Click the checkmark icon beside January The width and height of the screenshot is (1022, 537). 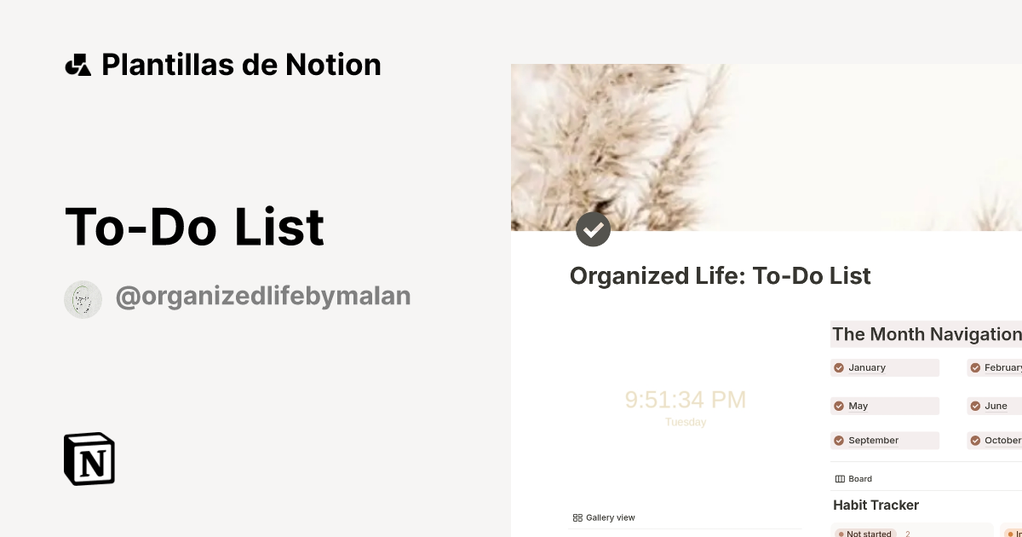tap(839, 367)
